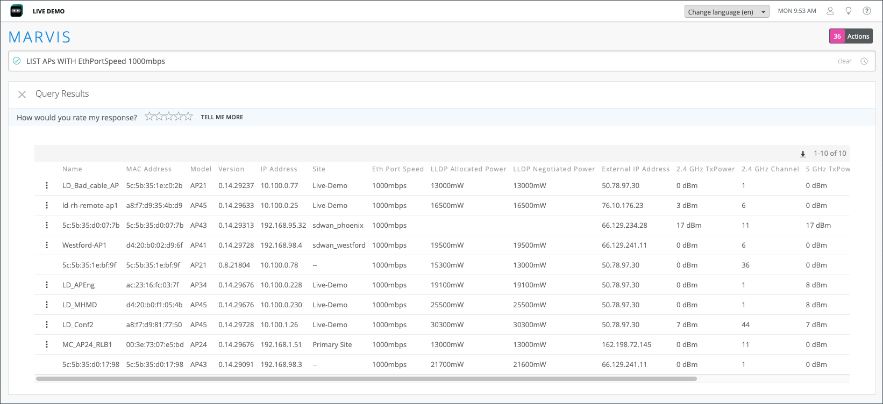Sort by the Name column header
This screenshot has width=883, height=404.
point(72,169)
